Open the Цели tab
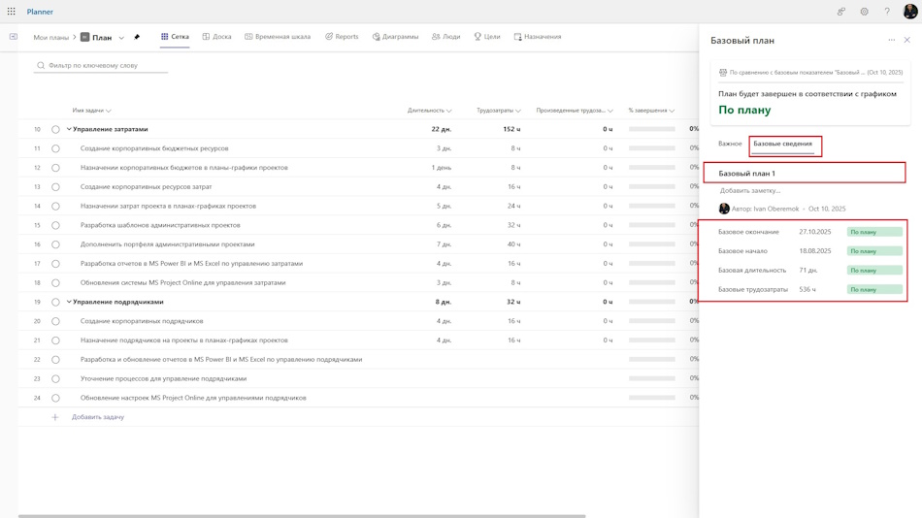 [487, 37]
